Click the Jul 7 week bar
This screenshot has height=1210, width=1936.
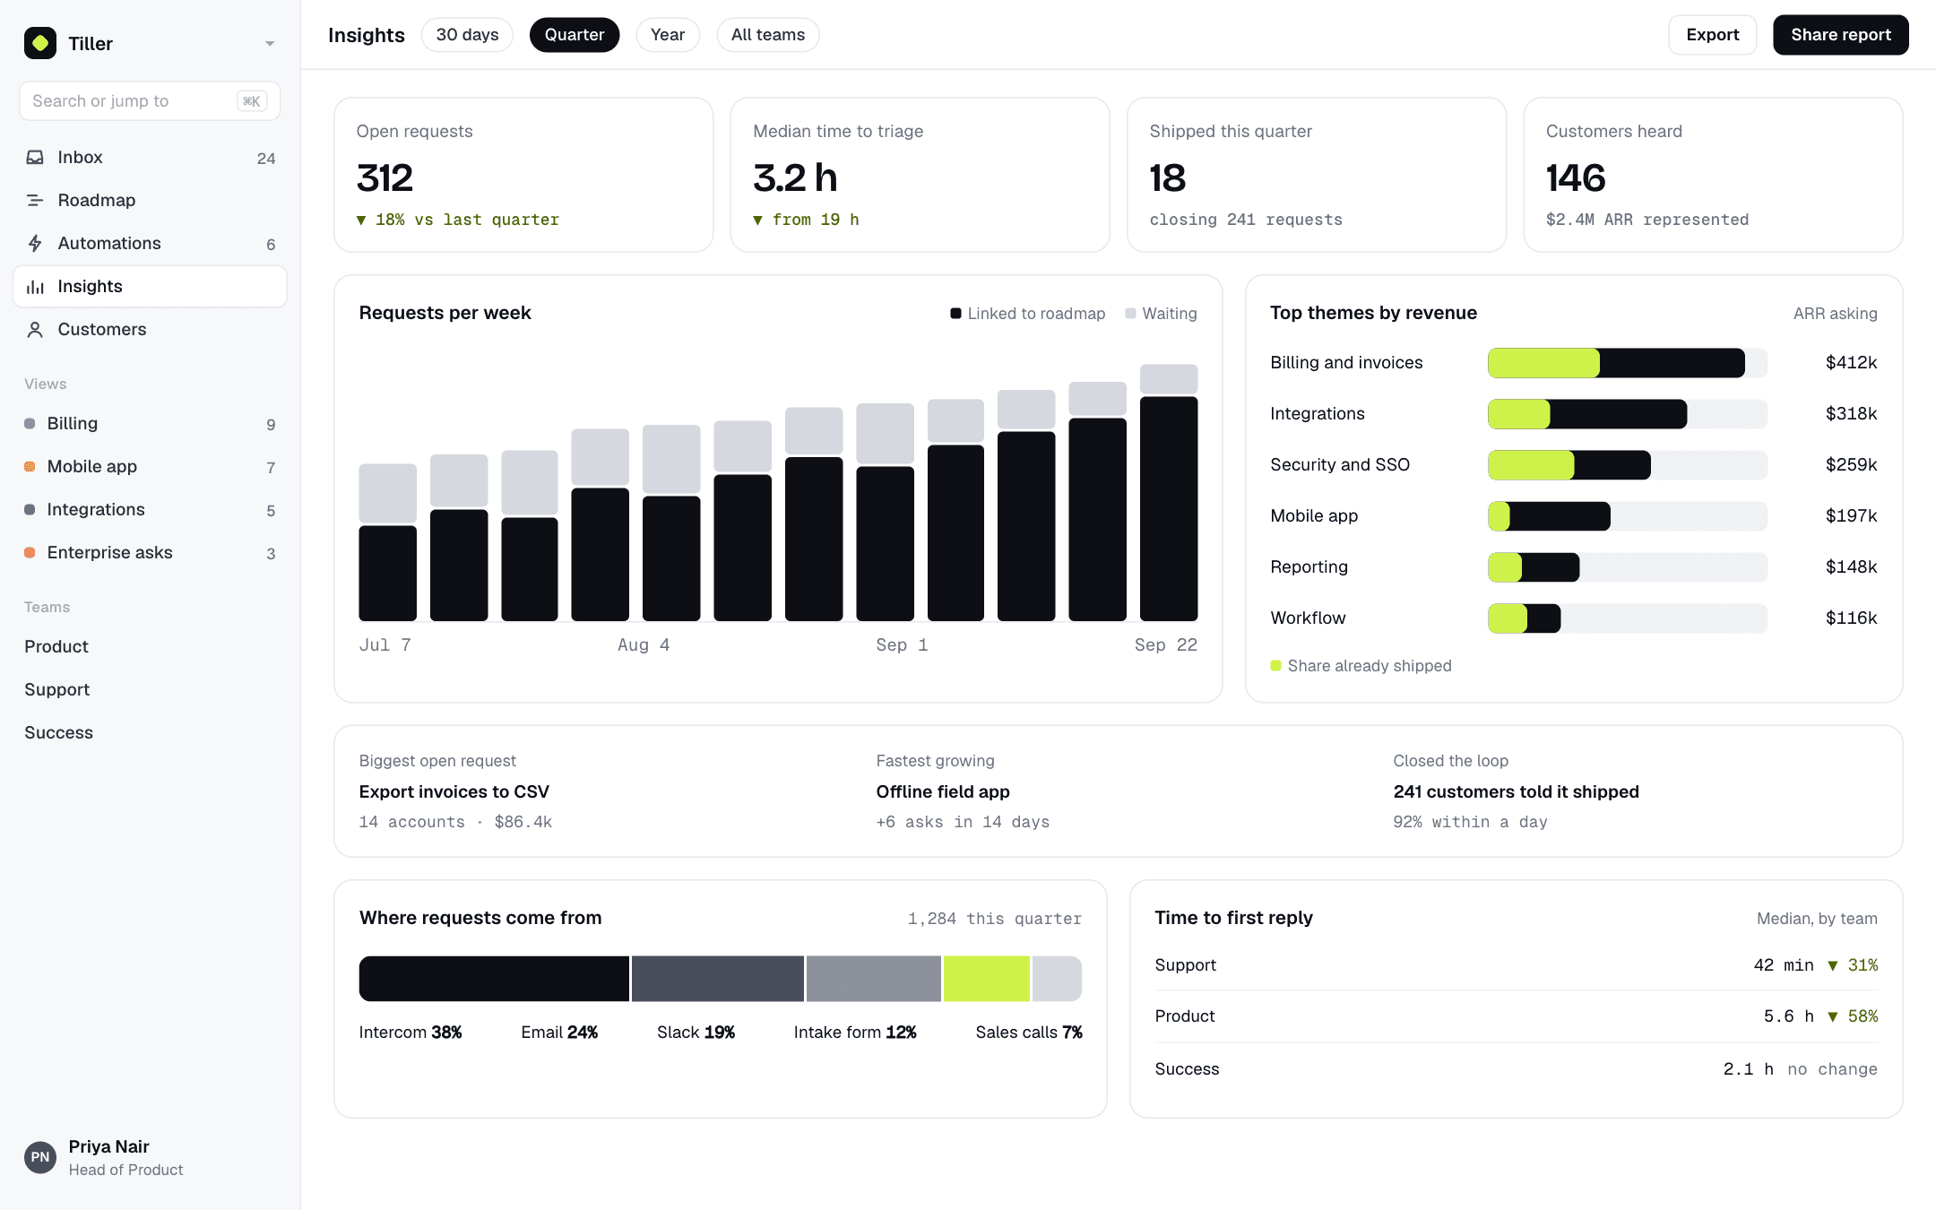[x=388, y=542]
